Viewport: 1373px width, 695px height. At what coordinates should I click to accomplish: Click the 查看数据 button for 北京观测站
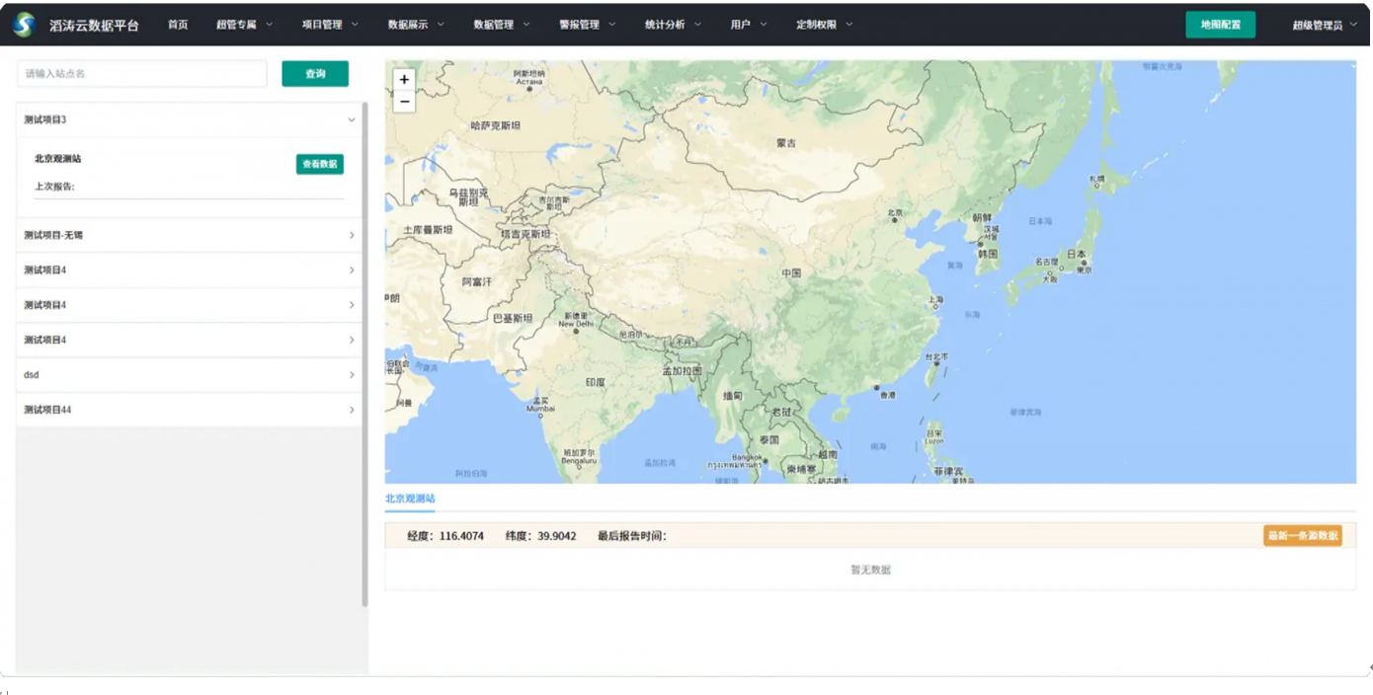pos(319,165)
